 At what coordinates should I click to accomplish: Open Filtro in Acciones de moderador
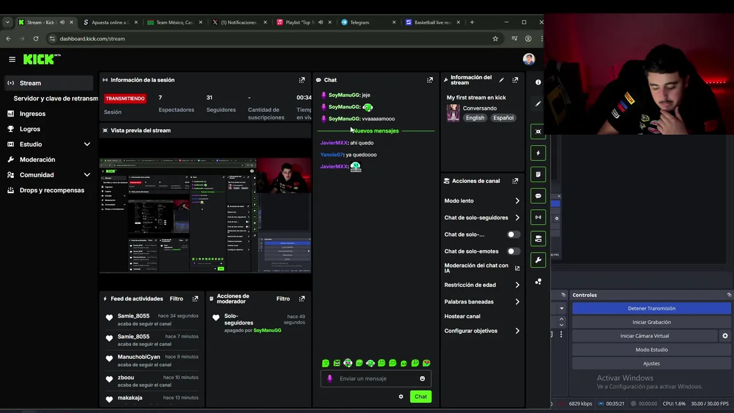pos(283,299)
